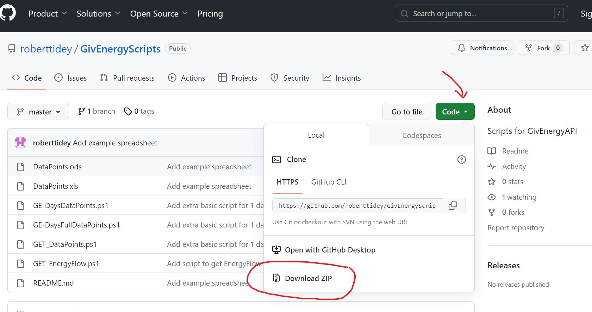Open the README.md file
The height and width of the screenshot is (312, 592).
coord(54,283)
